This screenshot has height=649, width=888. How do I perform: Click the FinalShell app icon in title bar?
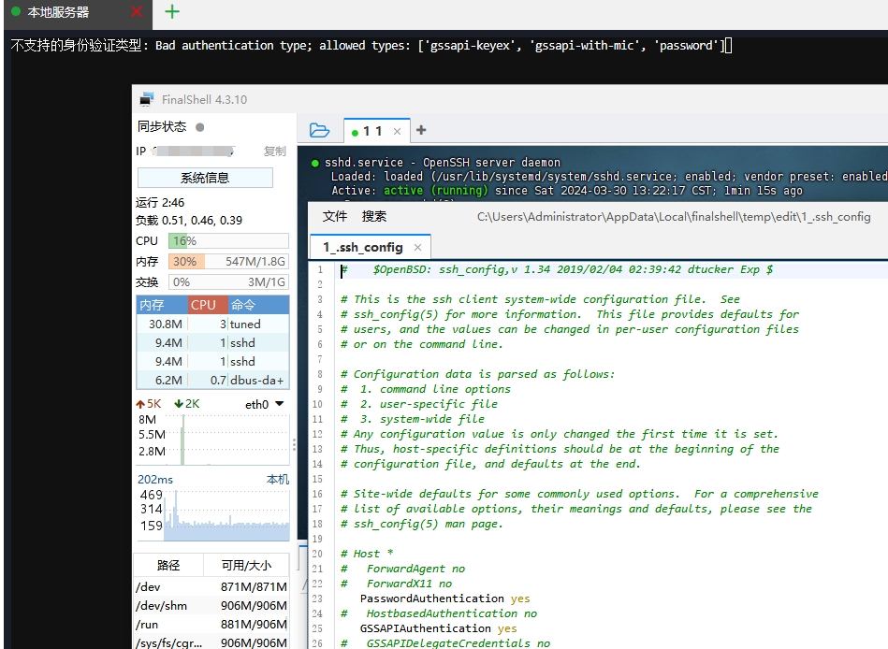tap(147, 99)
